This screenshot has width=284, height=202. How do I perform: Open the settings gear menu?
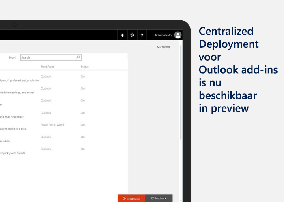click(x=132, y=36)
